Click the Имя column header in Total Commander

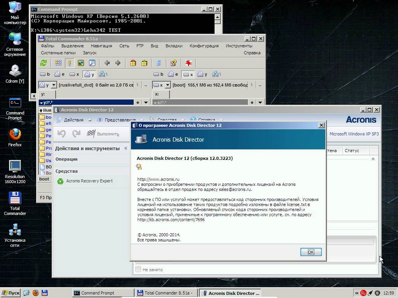[x=45, y=110]
